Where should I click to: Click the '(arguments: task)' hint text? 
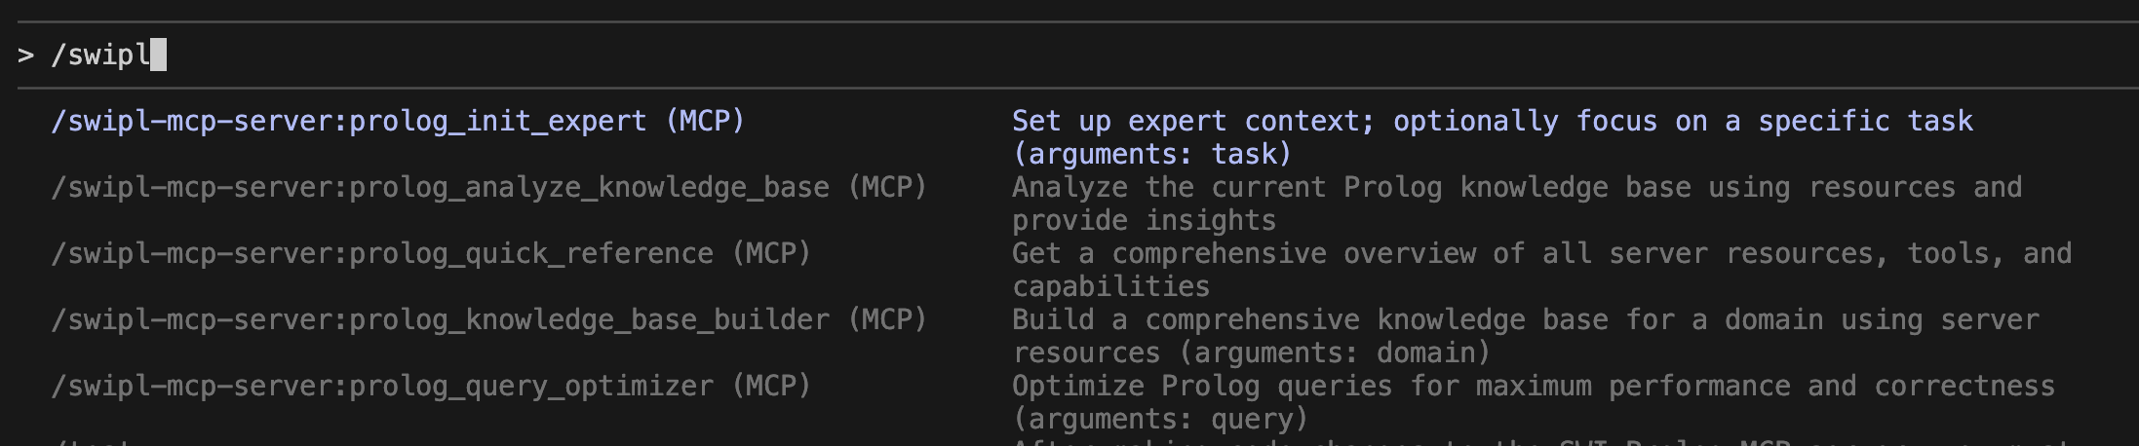point(1151,155)
